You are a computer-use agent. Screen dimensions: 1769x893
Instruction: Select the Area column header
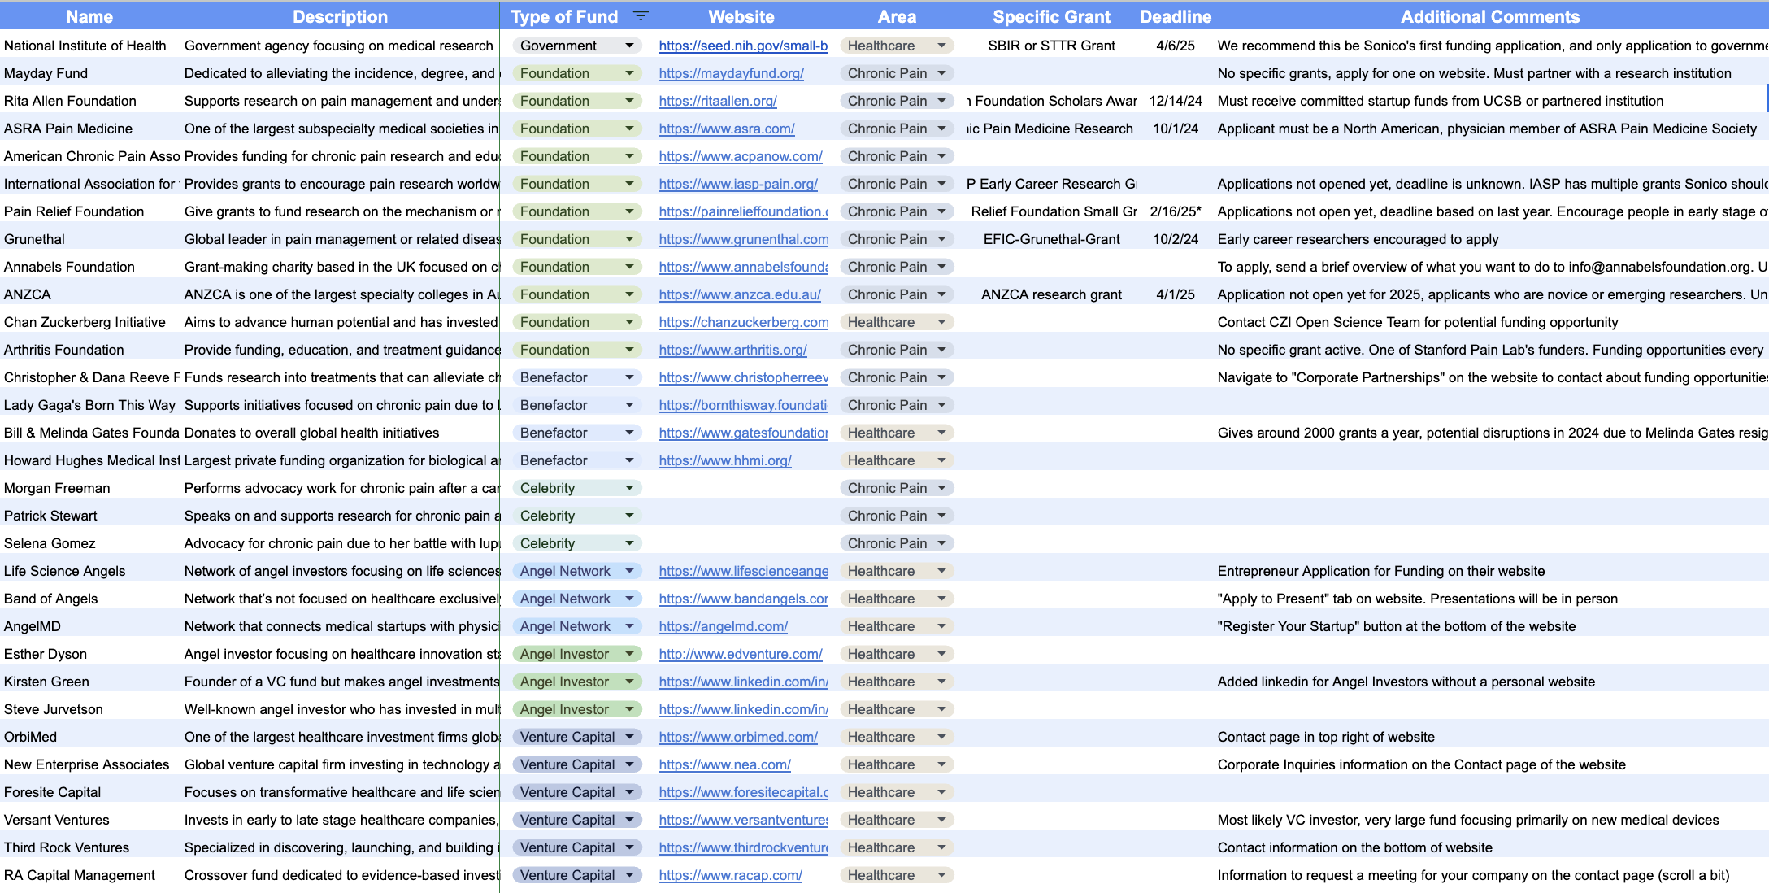897,16
